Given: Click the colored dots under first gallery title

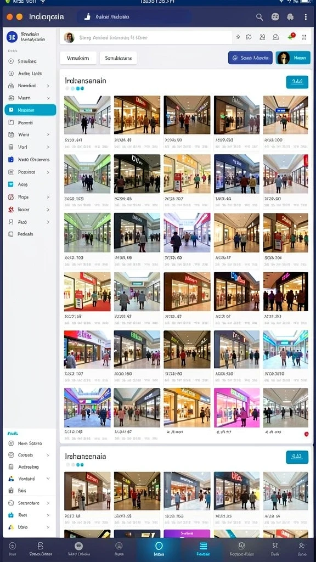Looking at the screenshot, I should 75,88.
